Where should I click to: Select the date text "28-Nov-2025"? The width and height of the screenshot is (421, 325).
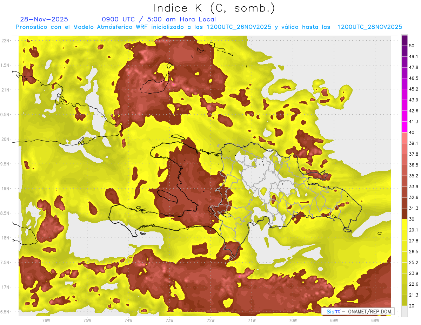coord(44,19)
